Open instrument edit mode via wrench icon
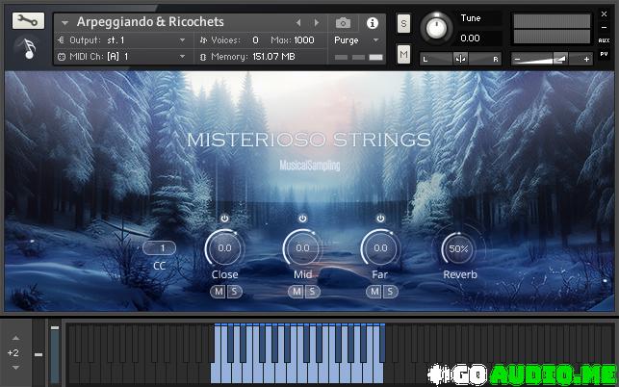Screen dimensions: 619x387 [28, 20]
